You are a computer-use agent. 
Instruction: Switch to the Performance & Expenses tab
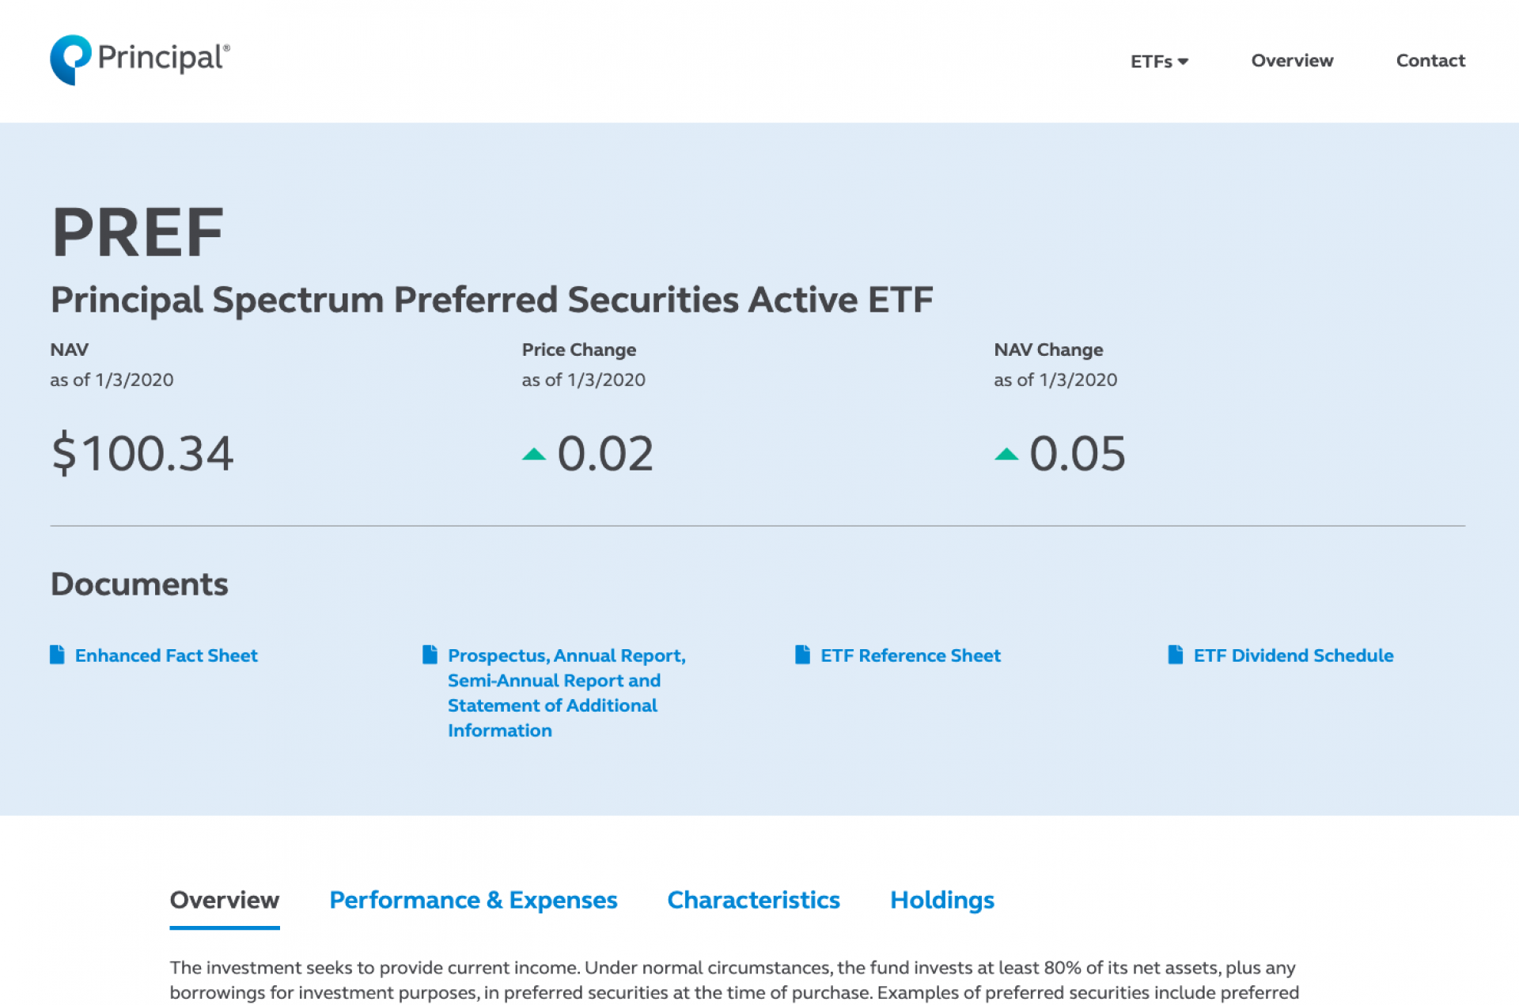click(473, 900)
